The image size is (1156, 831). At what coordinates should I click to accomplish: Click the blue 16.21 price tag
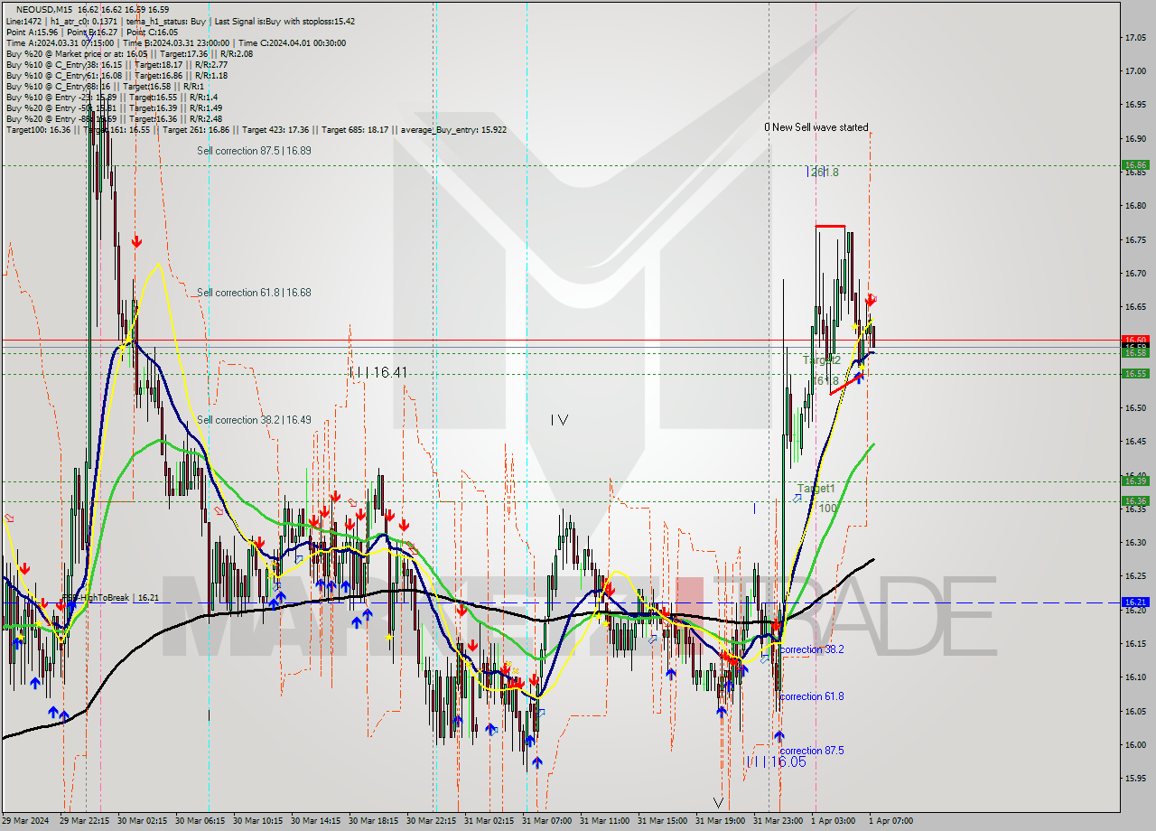coord(1134,602)
